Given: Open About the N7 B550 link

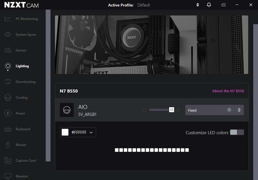Looking at the screenshot, I should [228, 91].
